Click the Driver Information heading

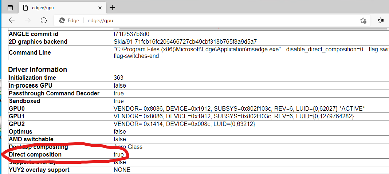[x=38, y=70]
